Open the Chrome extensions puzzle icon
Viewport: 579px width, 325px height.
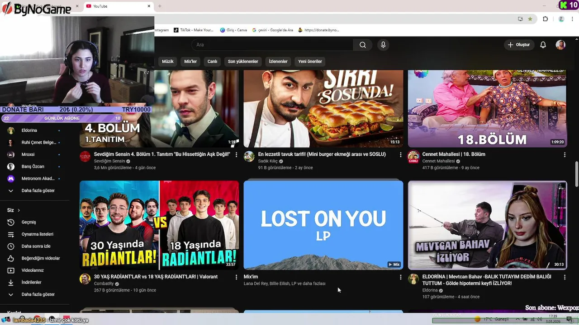[545, 19]
